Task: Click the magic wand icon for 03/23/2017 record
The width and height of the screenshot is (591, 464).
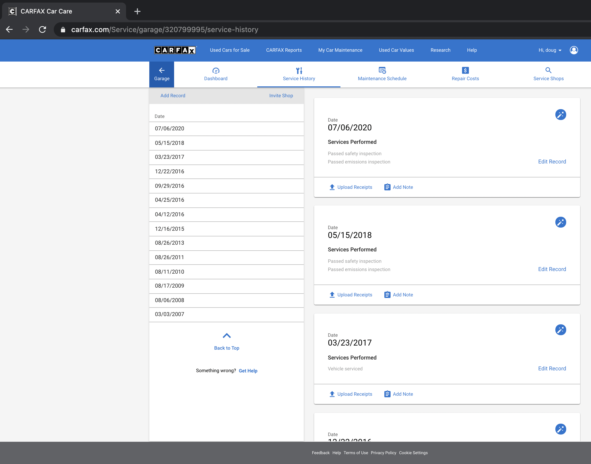Action: point(561,330)
